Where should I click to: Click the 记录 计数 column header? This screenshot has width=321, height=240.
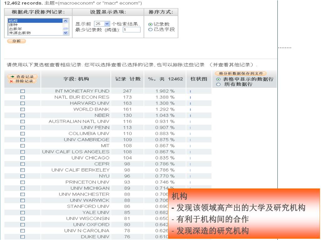128,79
